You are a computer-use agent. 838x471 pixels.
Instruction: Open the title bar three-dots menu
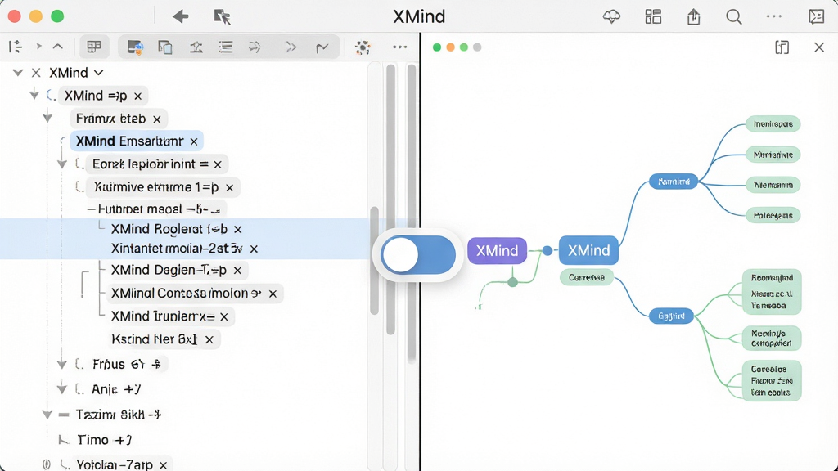click(x=774, y=16)
